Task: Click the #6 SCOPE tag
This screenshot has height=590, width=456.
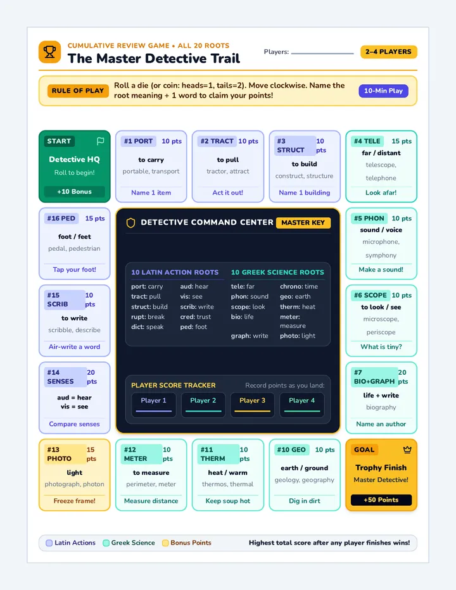Action: (x=370, y=296)
